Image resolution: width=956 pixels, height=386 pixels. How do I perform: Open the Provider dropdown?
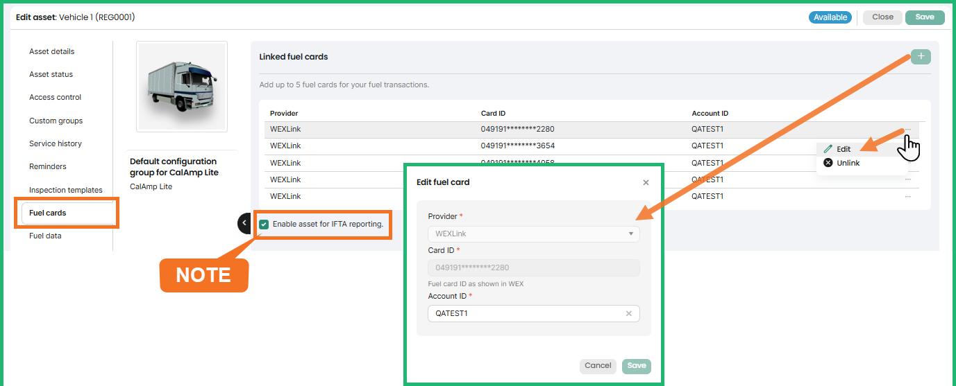coord(533,234)
